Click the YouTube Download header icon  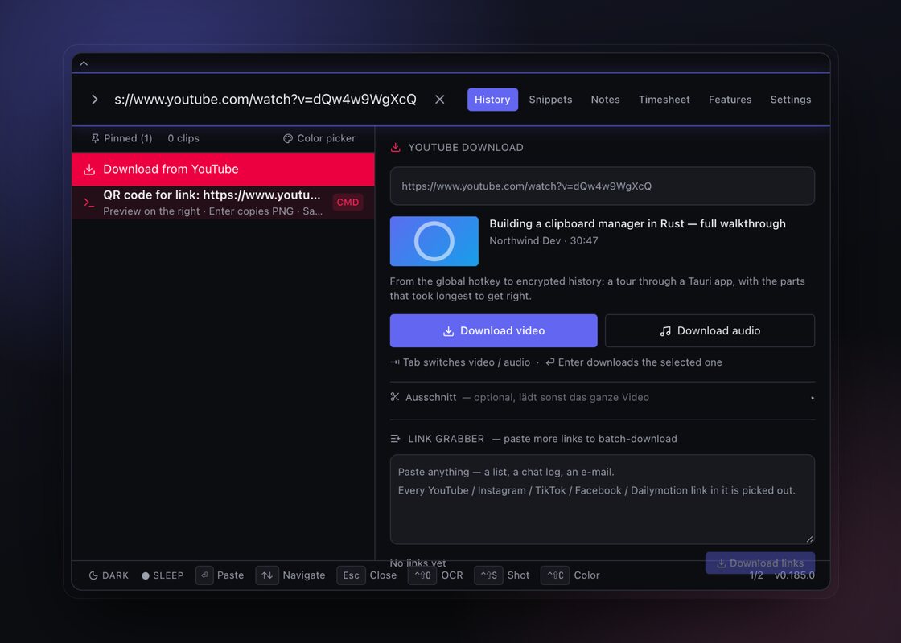[395, 148]
